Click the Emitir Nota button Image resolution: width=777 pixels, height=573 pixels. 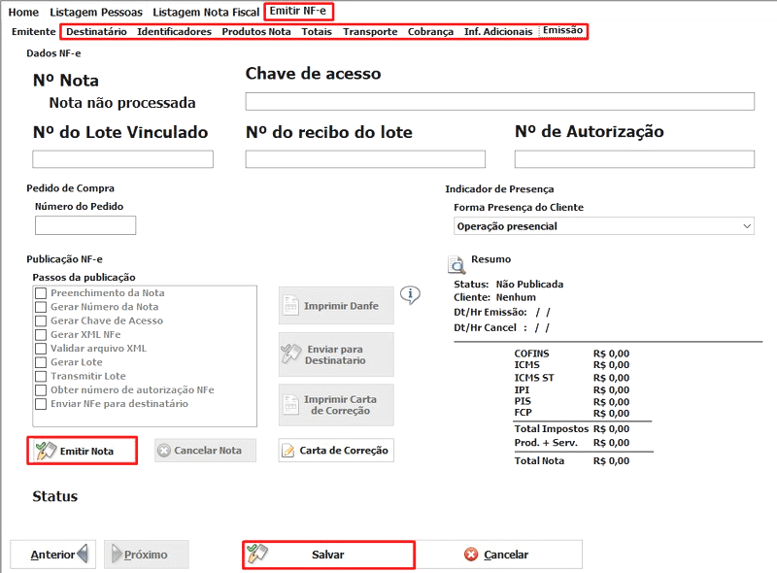(x=82, y=451)
